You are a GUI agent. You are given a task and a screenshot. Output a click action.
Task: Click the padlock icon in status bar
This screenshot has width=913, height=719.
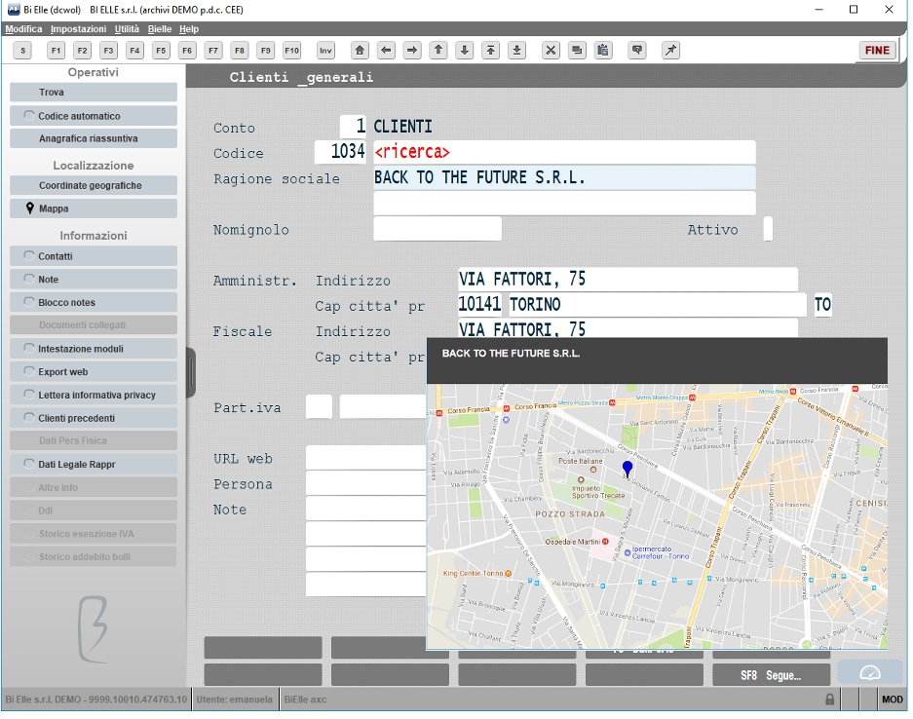pos(830,700)
